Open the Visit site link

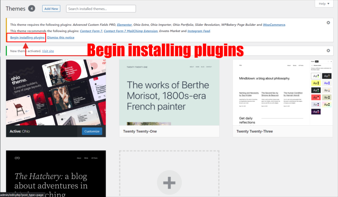48,51
